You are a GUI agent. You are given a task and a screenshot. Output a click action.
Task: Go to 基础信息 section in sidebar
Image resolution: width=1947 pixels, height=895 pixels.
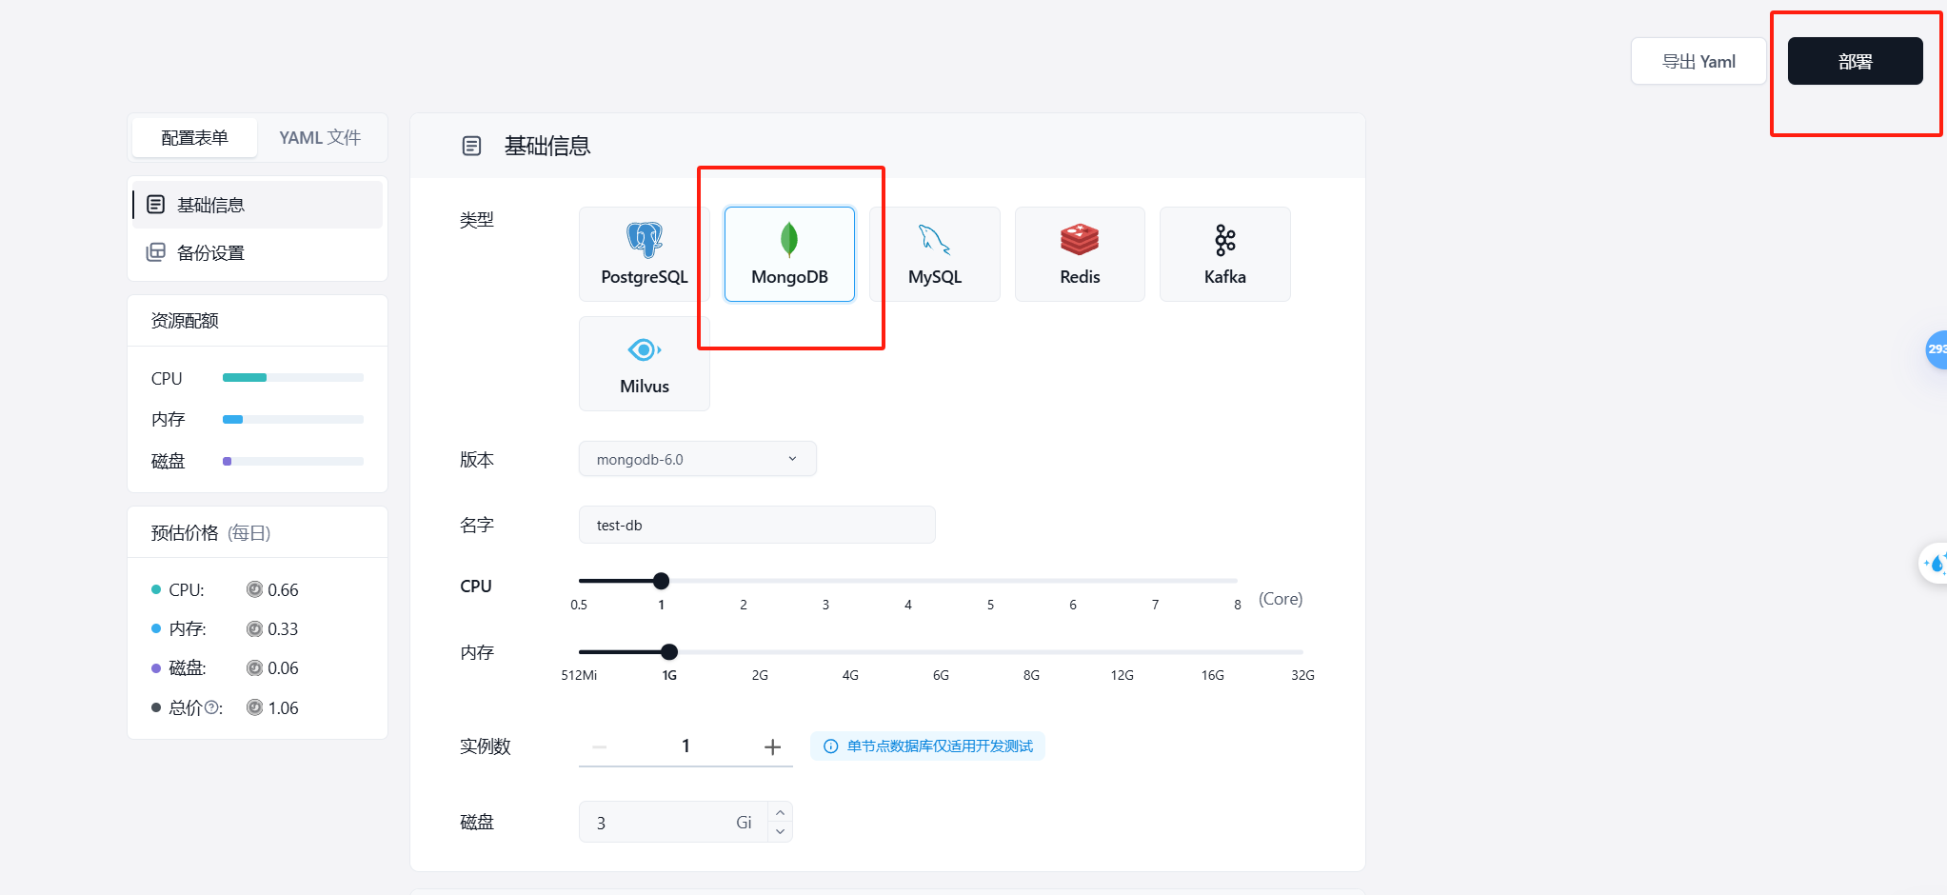point(257,205)
